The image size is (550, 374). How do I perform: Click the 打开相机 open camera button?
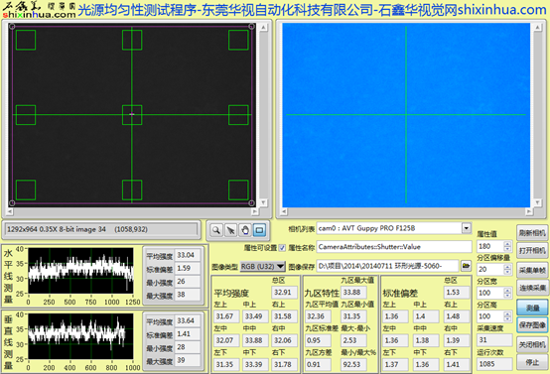(532, 251)
